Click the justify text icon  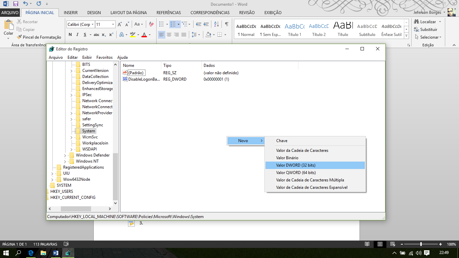click(184, 35)
